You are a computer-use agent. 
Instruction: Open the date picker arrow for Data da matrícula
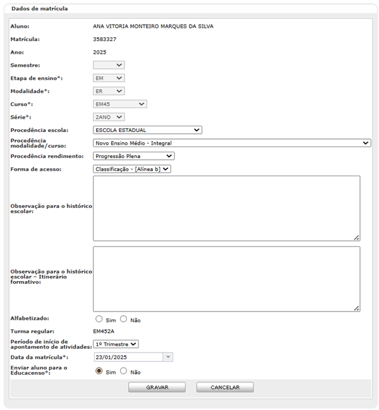[x=167, y=357]
